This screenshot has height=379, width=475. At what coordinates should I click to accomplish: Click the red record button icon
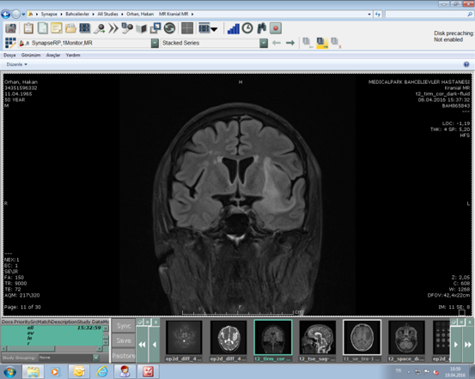coord(276,28)
